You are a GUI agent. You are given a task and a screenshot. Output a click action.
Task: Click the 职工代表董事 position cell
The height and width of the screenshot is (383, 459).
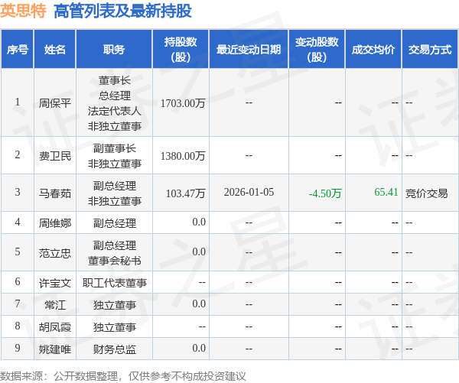tap(115, 283)
